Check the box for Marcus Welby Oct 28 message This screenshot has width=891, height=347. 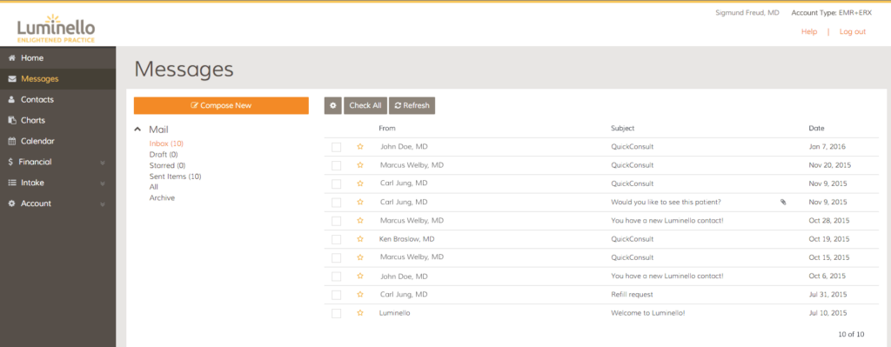tap(337, 221)
